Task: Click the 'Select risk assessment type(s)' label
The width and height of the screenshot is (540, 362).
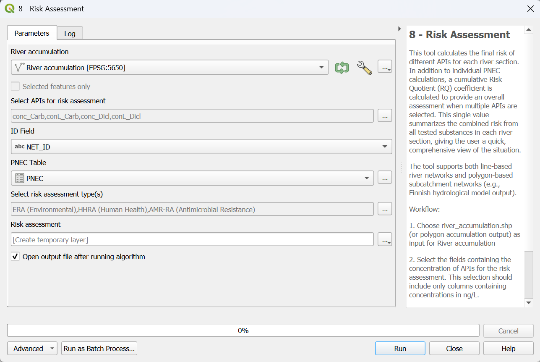Action: coord(57,194)
